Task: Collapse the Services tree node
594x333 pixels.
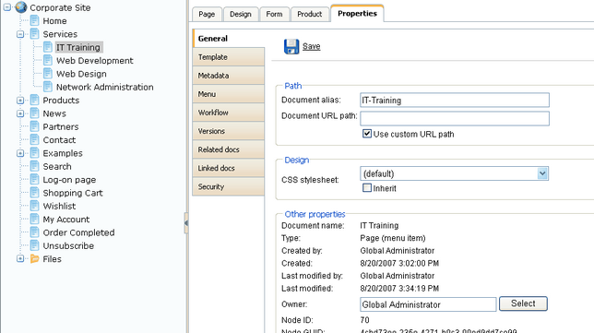Action: (x=20, y=34)
